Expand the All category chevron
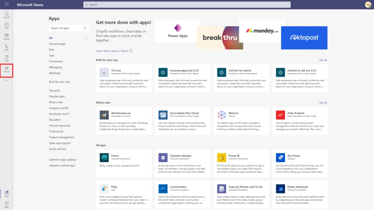Image resolution: width=374 pixels, height=210 pixels. [86, 38]
